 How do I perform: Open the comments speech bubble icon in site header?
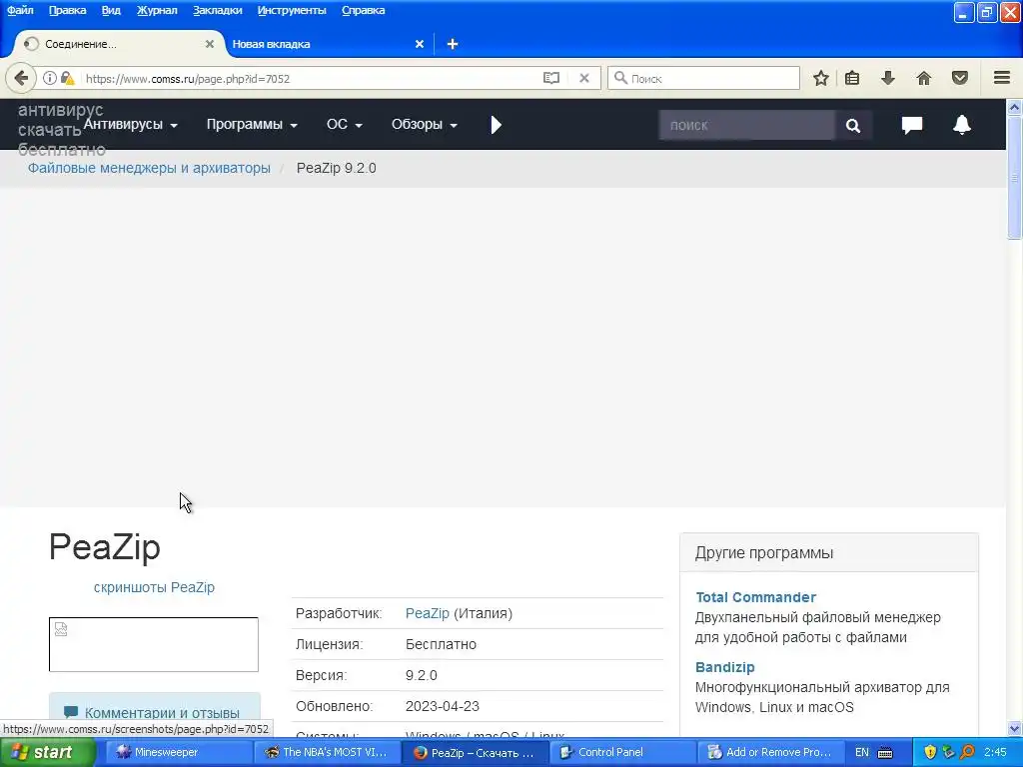click(x=912, y=125)
